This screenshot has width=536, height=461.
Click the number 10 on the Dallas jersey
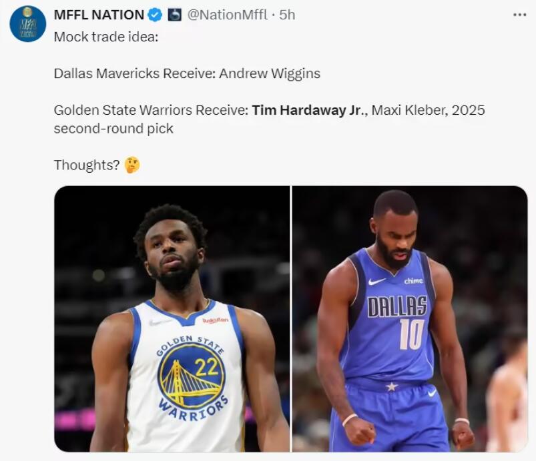[411, 334]
